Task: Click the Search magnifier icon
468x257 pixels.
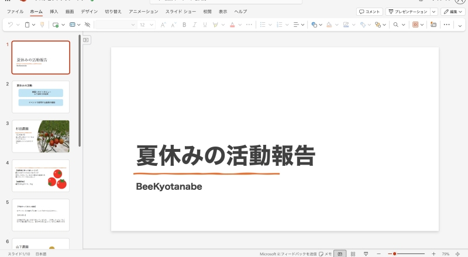Action: pos(396,25)
